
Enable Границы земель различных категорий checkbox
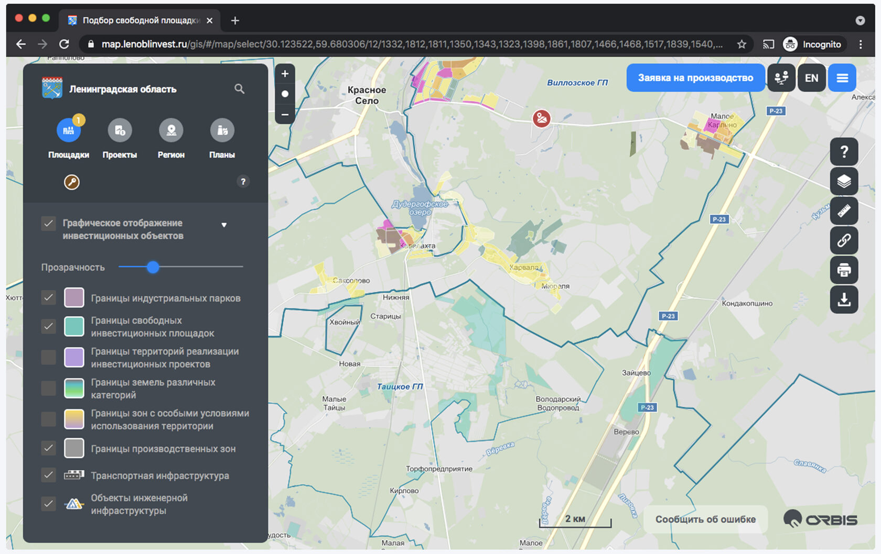coord(48,389)
